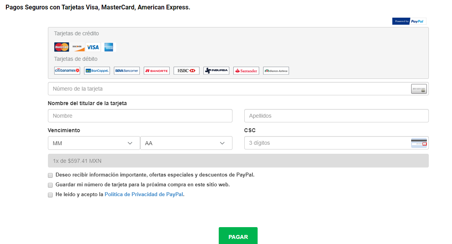The height and width of the screenshot is (244, 452).
Task: Accept the PayPal privacy policy checkbox
Action: coord(50,195)
